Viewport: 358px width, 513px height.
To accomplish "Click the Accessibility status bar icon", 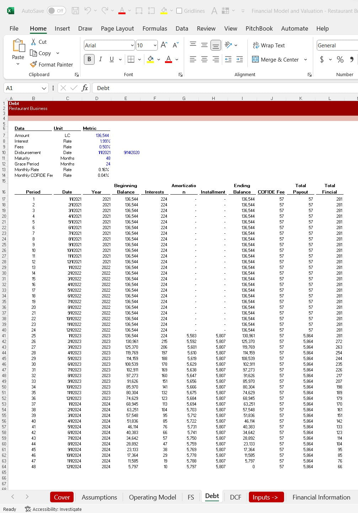I will (x=28, y=509).
